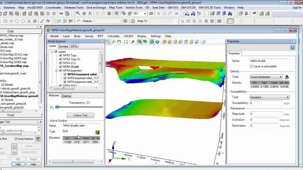Click the Colour Tool button
This screenshot has height=170, width=303.
coord(80,115)
